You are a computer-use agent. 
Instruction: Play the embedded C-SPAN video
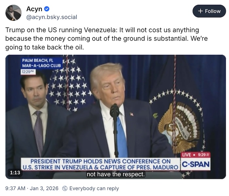pos(116,117)
